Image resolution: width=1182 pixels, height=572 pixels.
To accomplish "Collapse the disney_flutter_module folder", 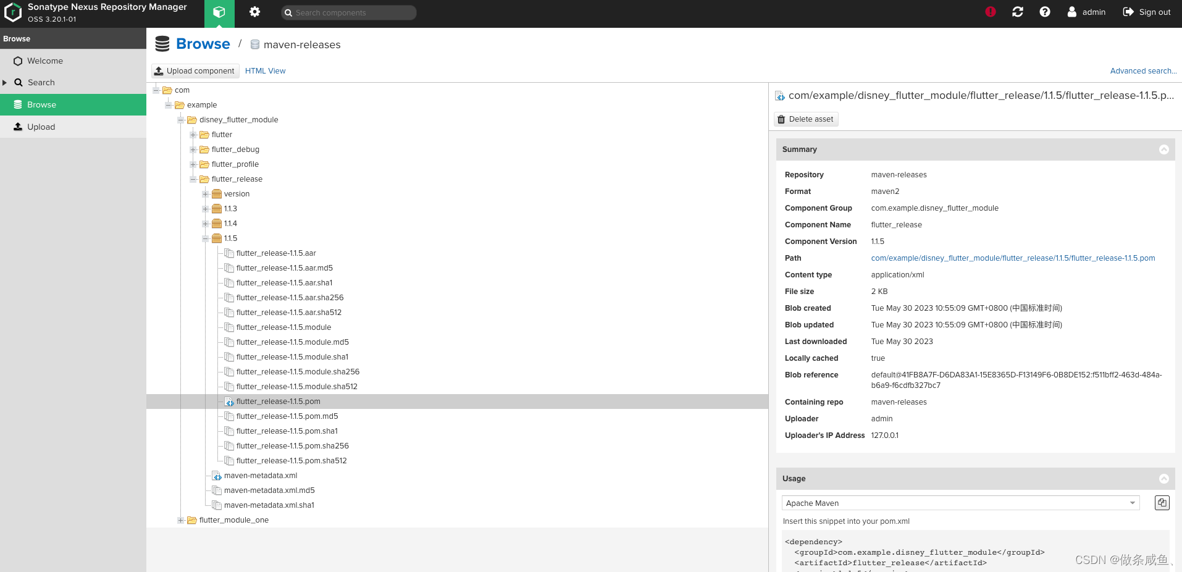I will (x=181, y=120).
